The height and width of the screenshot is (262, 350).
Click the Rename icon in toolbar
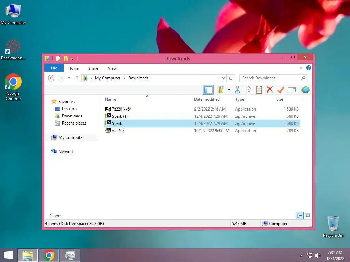pyautogui.click(x=292, y=90)
